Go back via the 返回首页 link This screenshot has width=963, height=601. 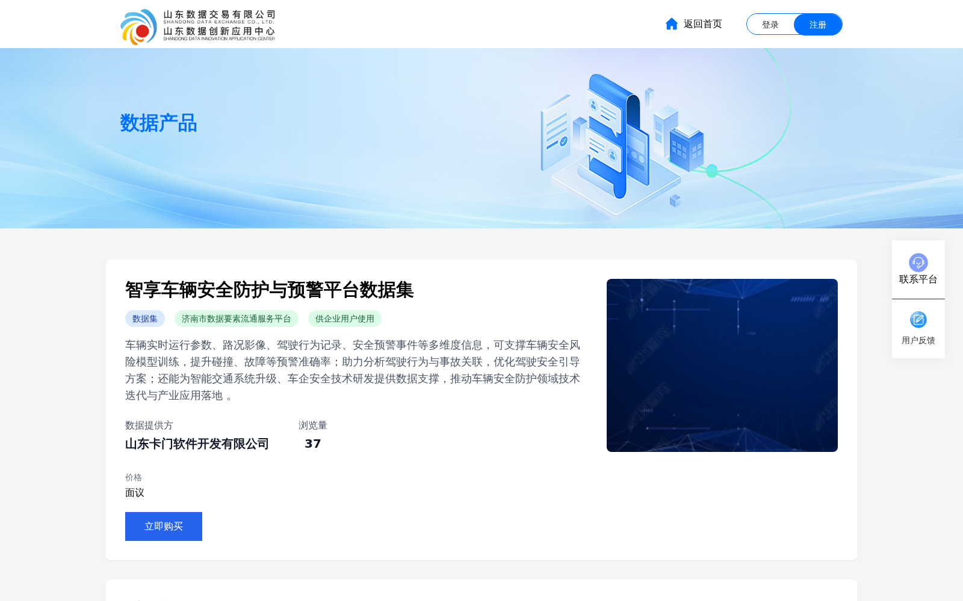[x=702, y=24]
